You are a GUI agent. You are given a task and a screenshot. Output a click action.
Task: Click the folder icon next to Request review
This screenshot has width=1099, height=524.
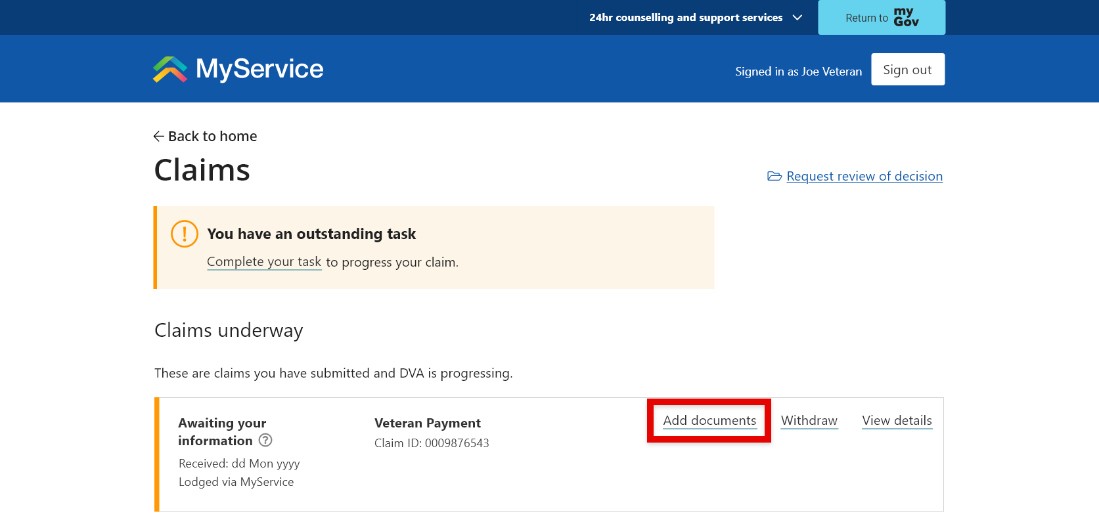pos(774,176)
